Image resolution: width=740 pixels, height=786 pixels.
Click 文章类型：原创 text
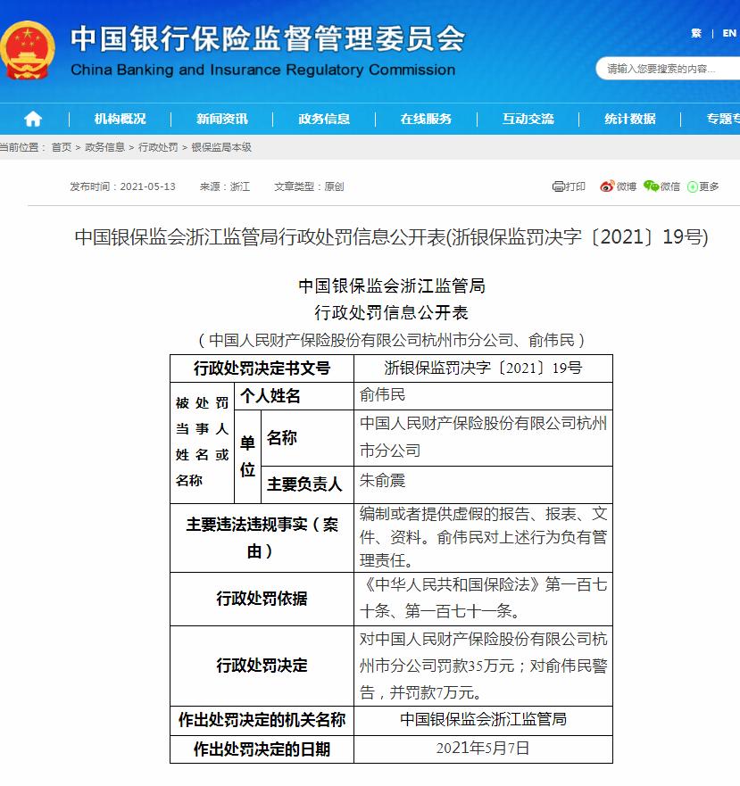pyautogui.click(x=309, y=186)
